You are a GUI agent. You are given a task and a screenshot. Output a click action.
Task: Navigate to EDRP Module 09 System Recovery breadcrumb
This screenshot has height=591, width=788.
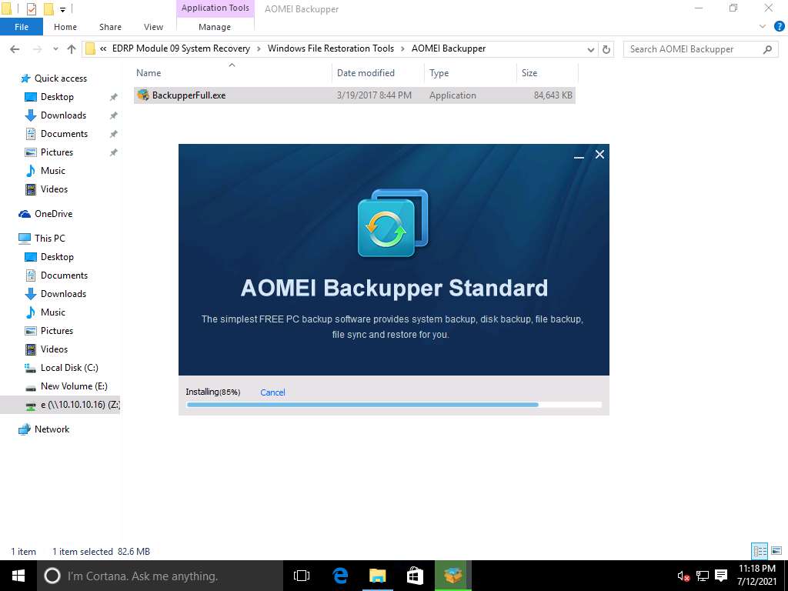click(181, 48)
